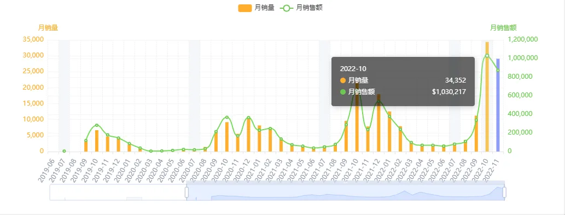Screen dimensions: 565x215
Task: Click the green dot in tooltip
Action: [x=343, y=92]
